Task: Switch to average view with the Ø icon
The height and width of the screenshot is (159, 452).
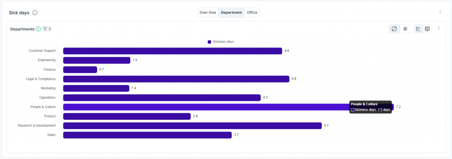Action: [394, 29]
